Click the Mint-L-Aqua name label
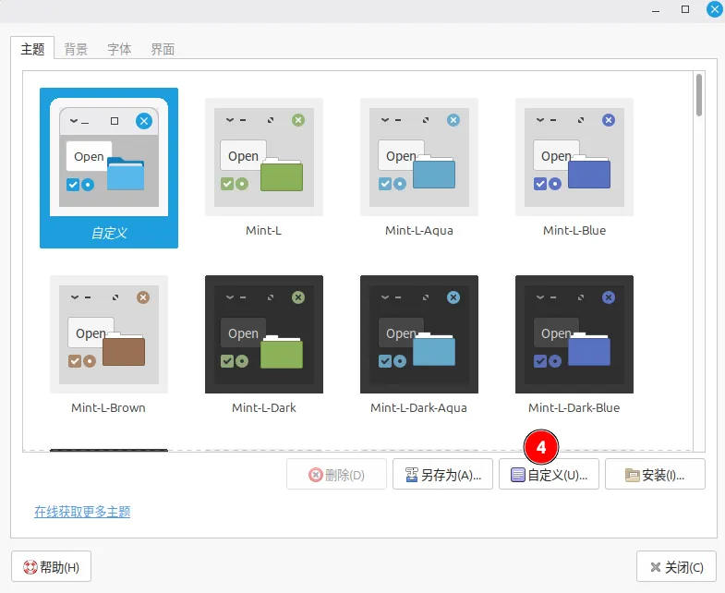Image resolution: width=725 pixels, height=593 pixels. [419, 230]
